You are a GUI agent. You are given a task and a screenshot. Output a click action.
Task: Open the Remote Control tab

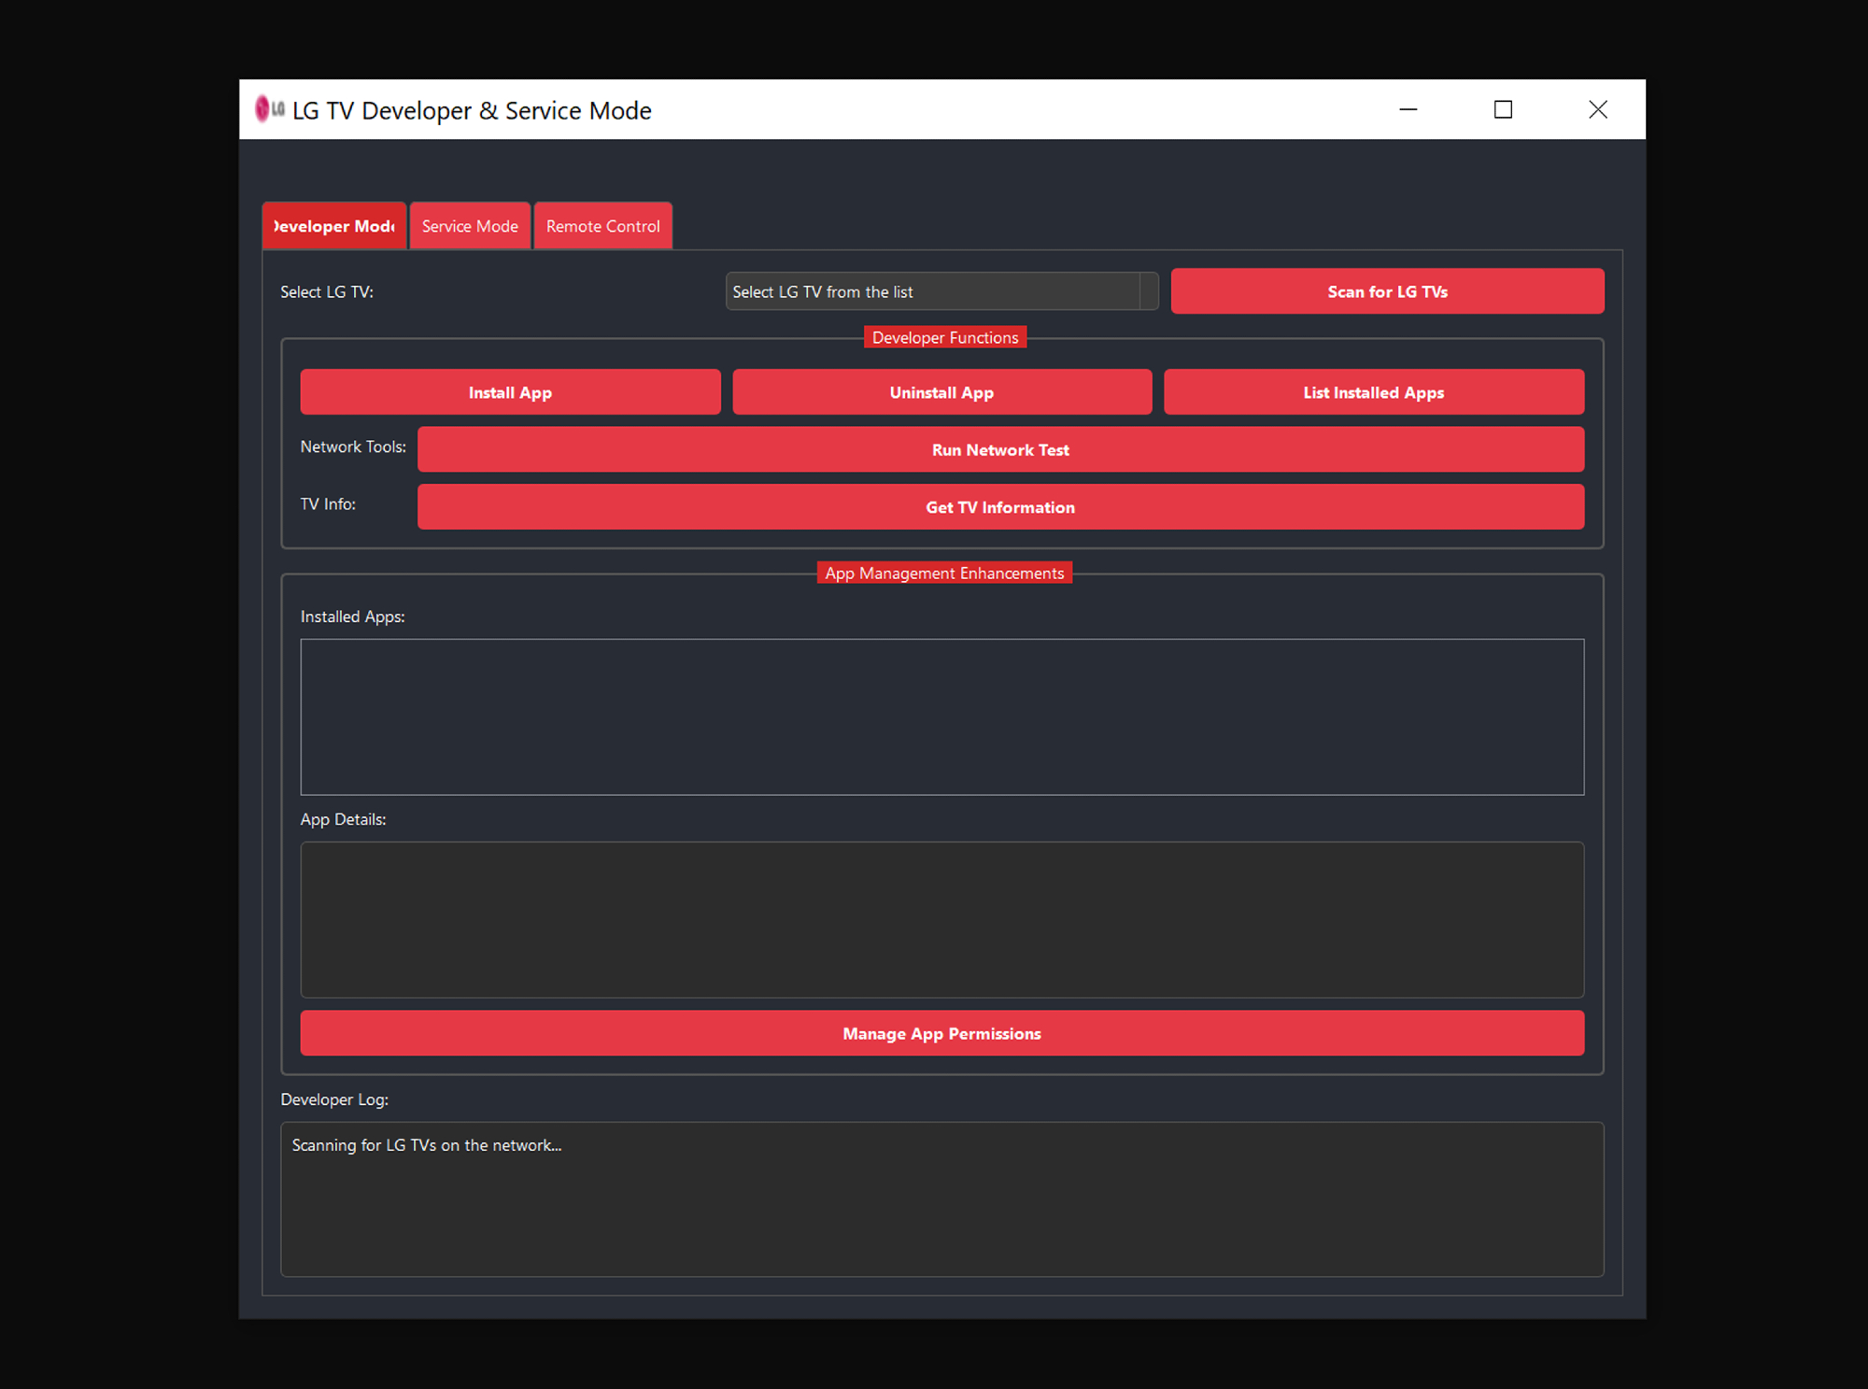click(602, 226)
